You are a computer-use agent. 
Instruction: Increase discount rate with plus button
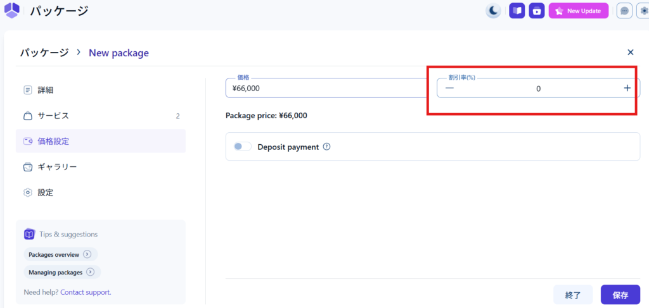point(627,88)
